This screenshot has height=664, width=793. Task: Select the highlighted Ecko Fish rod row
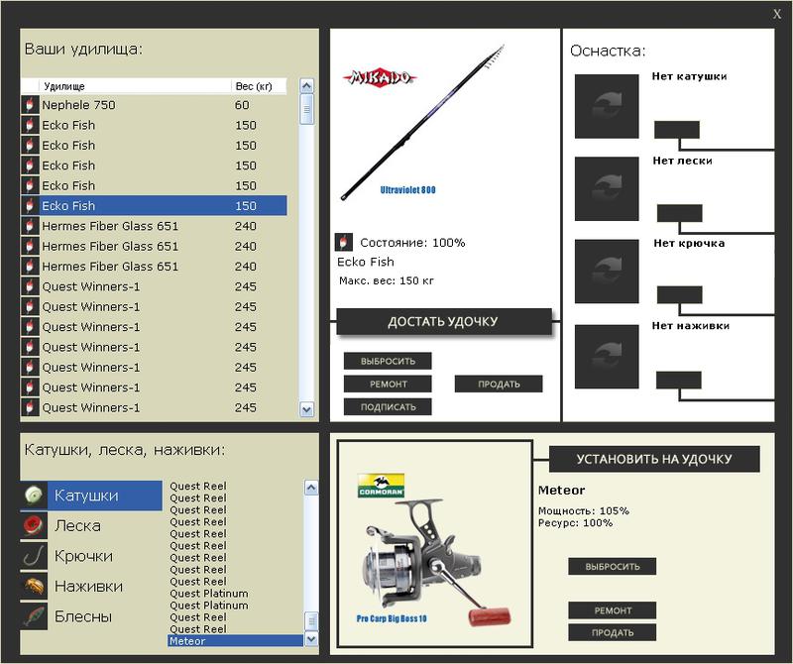(155, 206)
